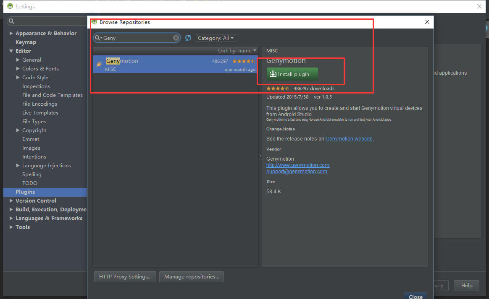The image size is (489, 299).
Task: Click the Android Studio icon in Settings title
Action: (x=10, y=6)
